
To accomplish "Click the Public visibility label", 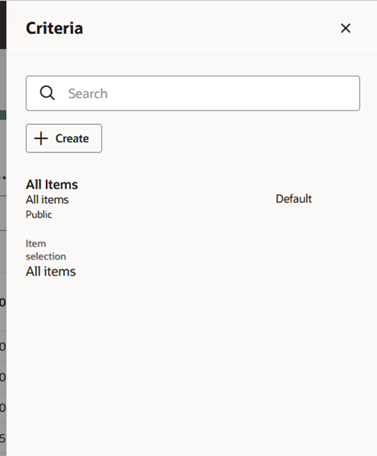I will (39, 214).
